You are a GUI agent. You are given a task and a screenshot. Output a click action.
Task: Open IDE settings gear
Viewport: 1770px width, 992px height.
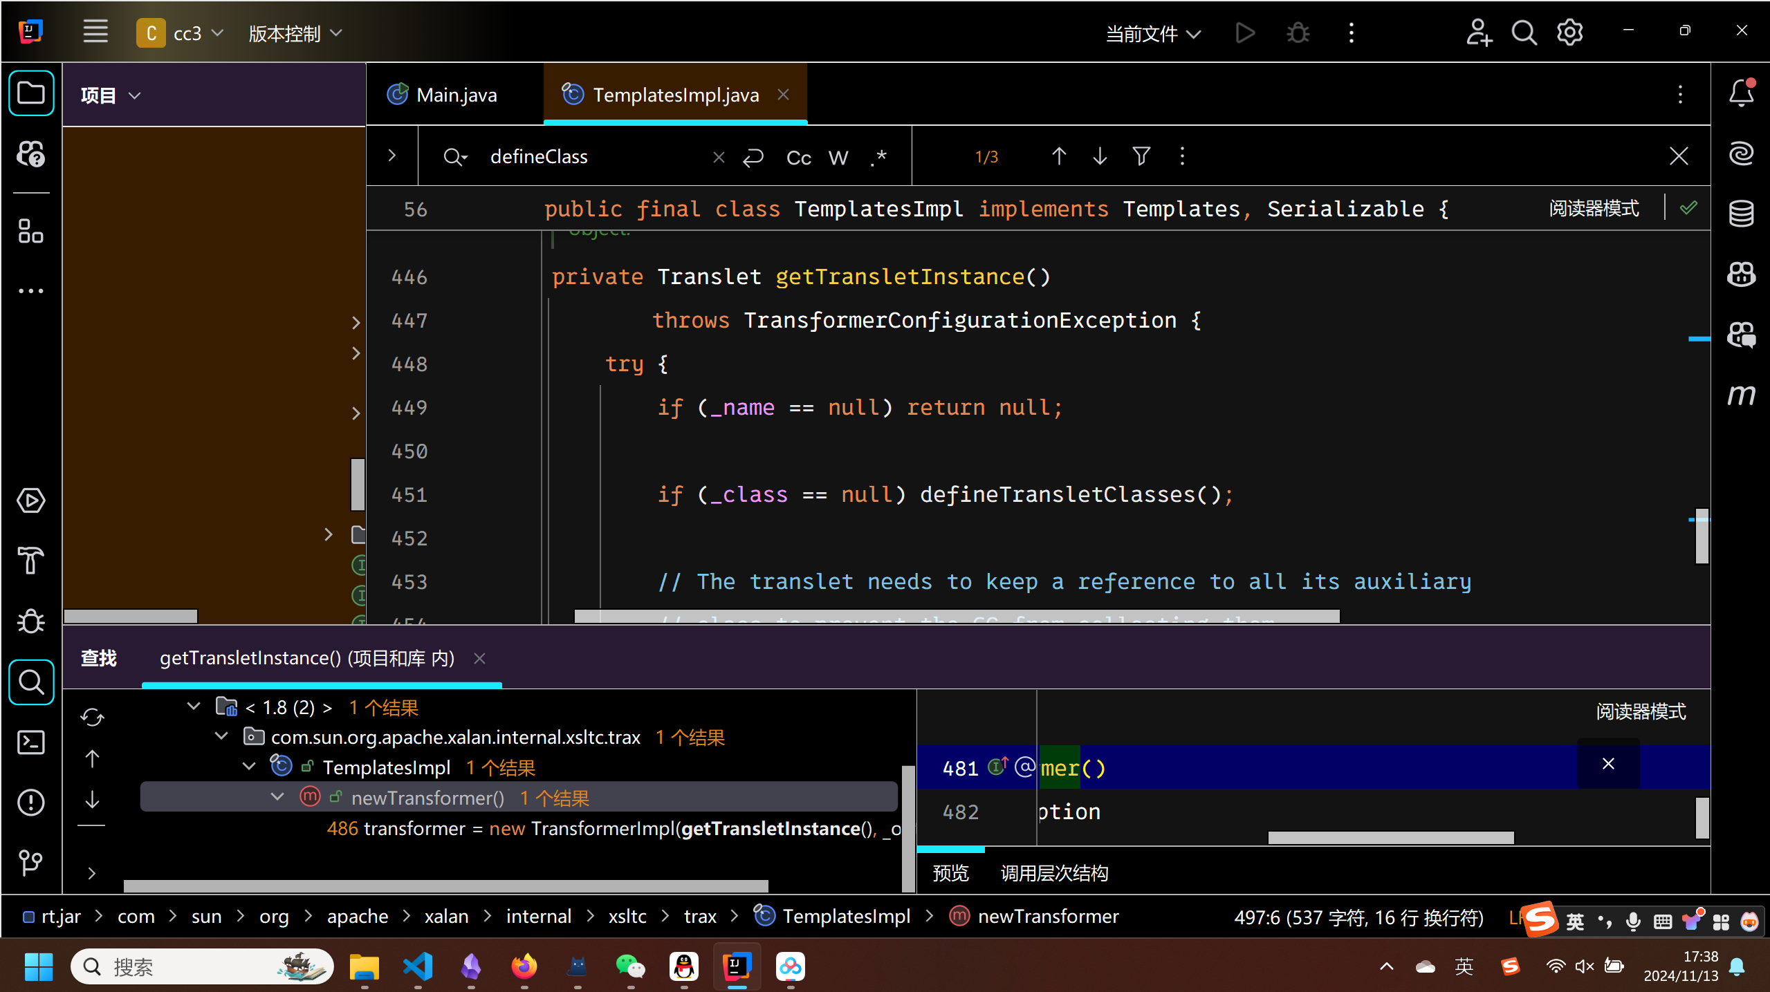tap(1570, 32)
